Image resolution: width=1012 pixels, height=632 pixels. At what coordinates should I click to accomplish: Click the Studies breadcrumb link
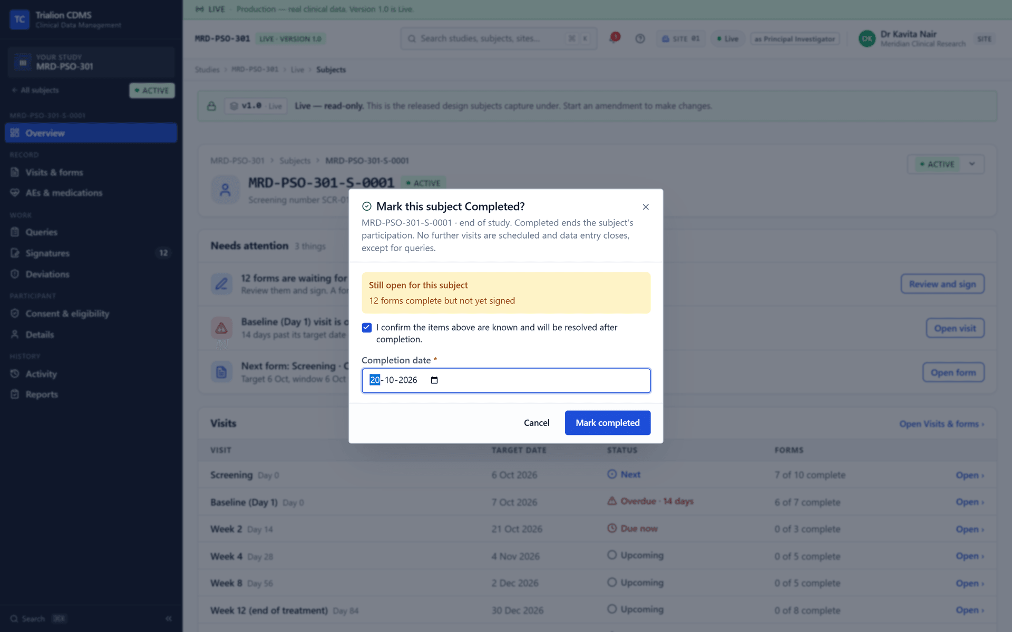click(x=207, y=70)
